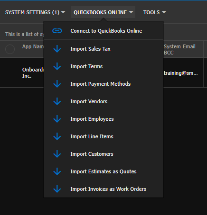Sort by System Email BCC column header
207x215 pixels.
click(x=179, y=49)
